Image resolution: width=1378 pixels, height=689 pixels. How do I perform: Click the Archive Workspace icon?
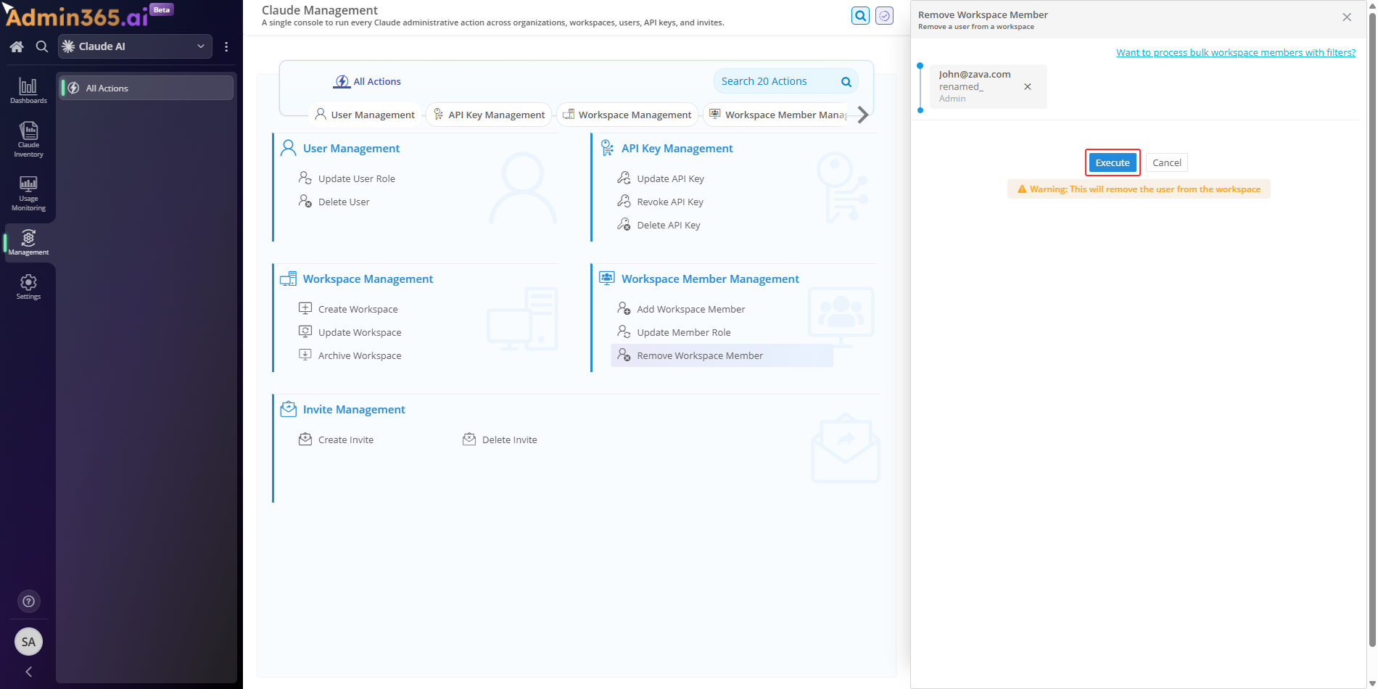[x=305, y=355]
